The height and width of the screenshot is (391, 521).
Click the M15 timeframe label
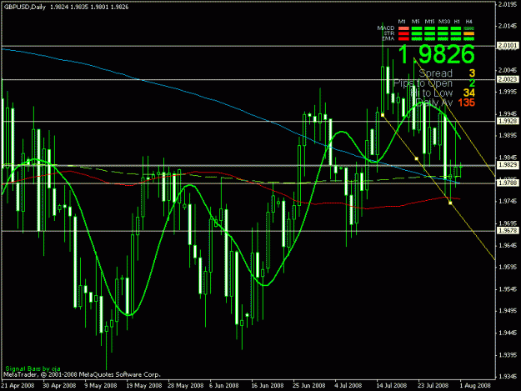(429, 22)
